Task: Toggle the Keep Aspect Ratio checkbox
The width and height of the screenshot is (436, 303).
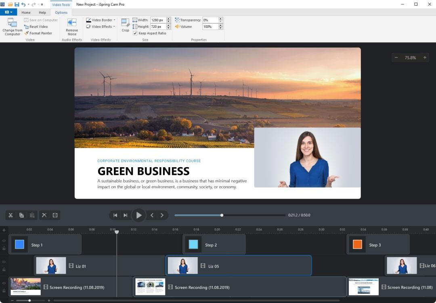Action: point(135,33)
